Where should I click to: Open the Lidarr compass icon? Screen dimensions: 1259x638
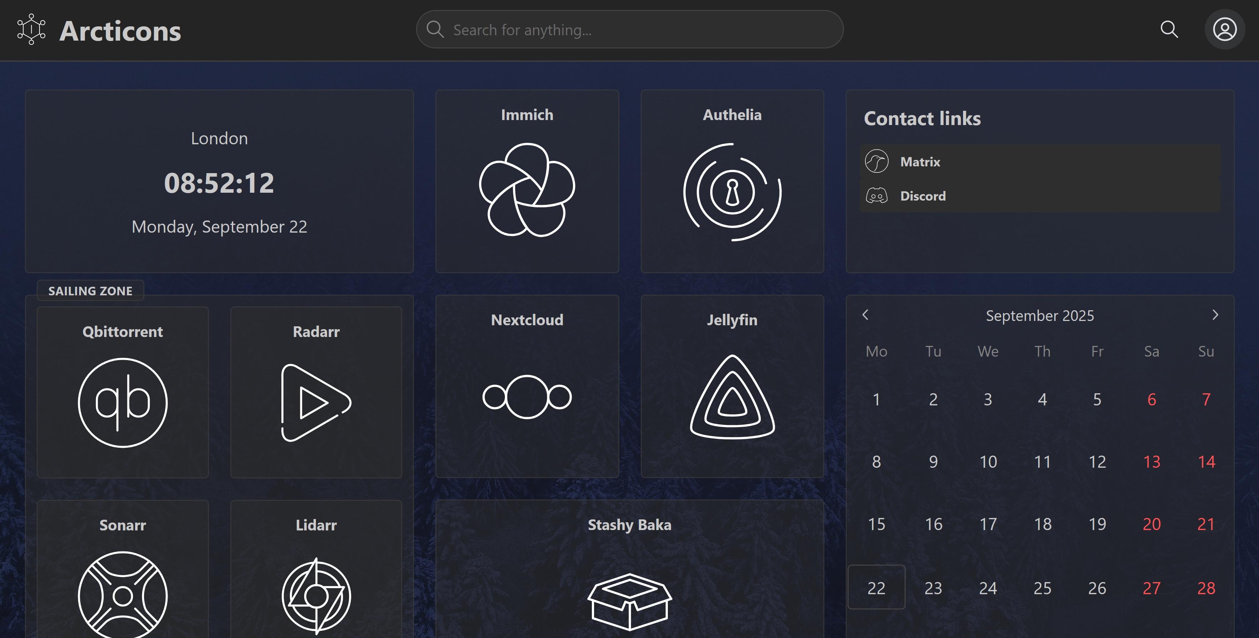pos(316,596)
